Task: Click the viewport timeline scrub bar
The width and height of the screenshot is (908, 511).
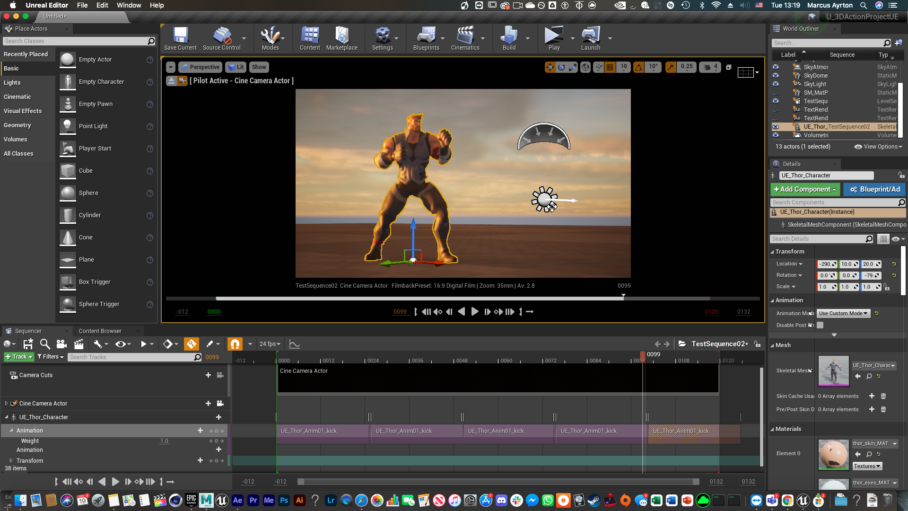Action: [463, 299]
